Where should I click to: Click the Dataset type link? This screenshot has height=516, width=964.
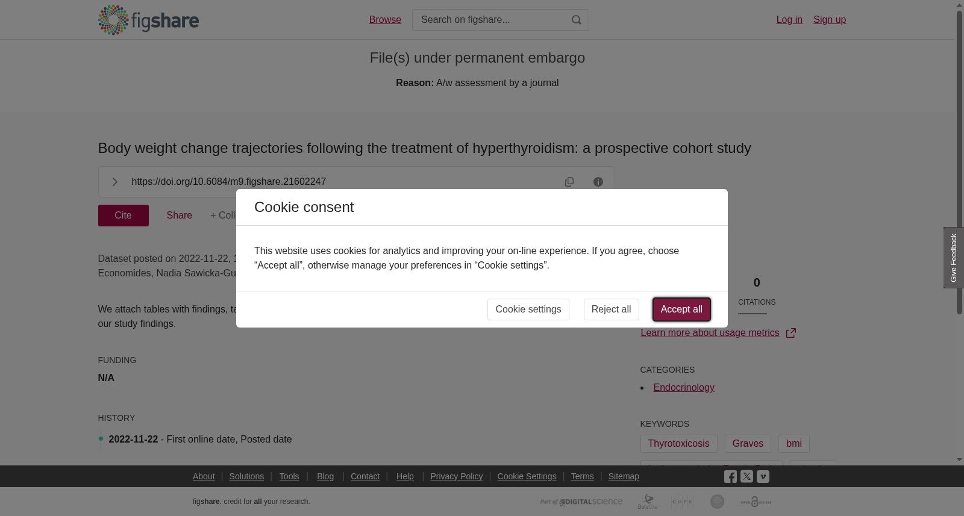(x=114, y=259)
